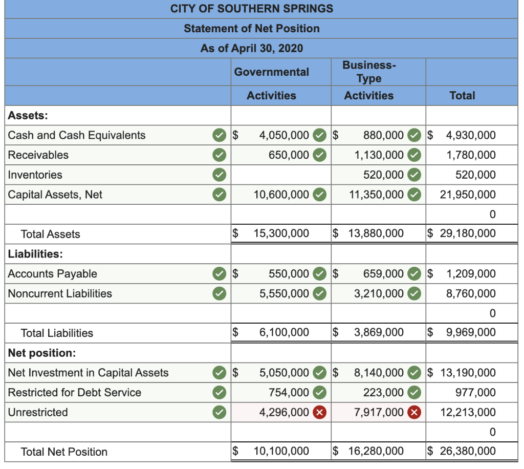
Task: Click the green checkmark next to 659,000
Action: point(414,273)
